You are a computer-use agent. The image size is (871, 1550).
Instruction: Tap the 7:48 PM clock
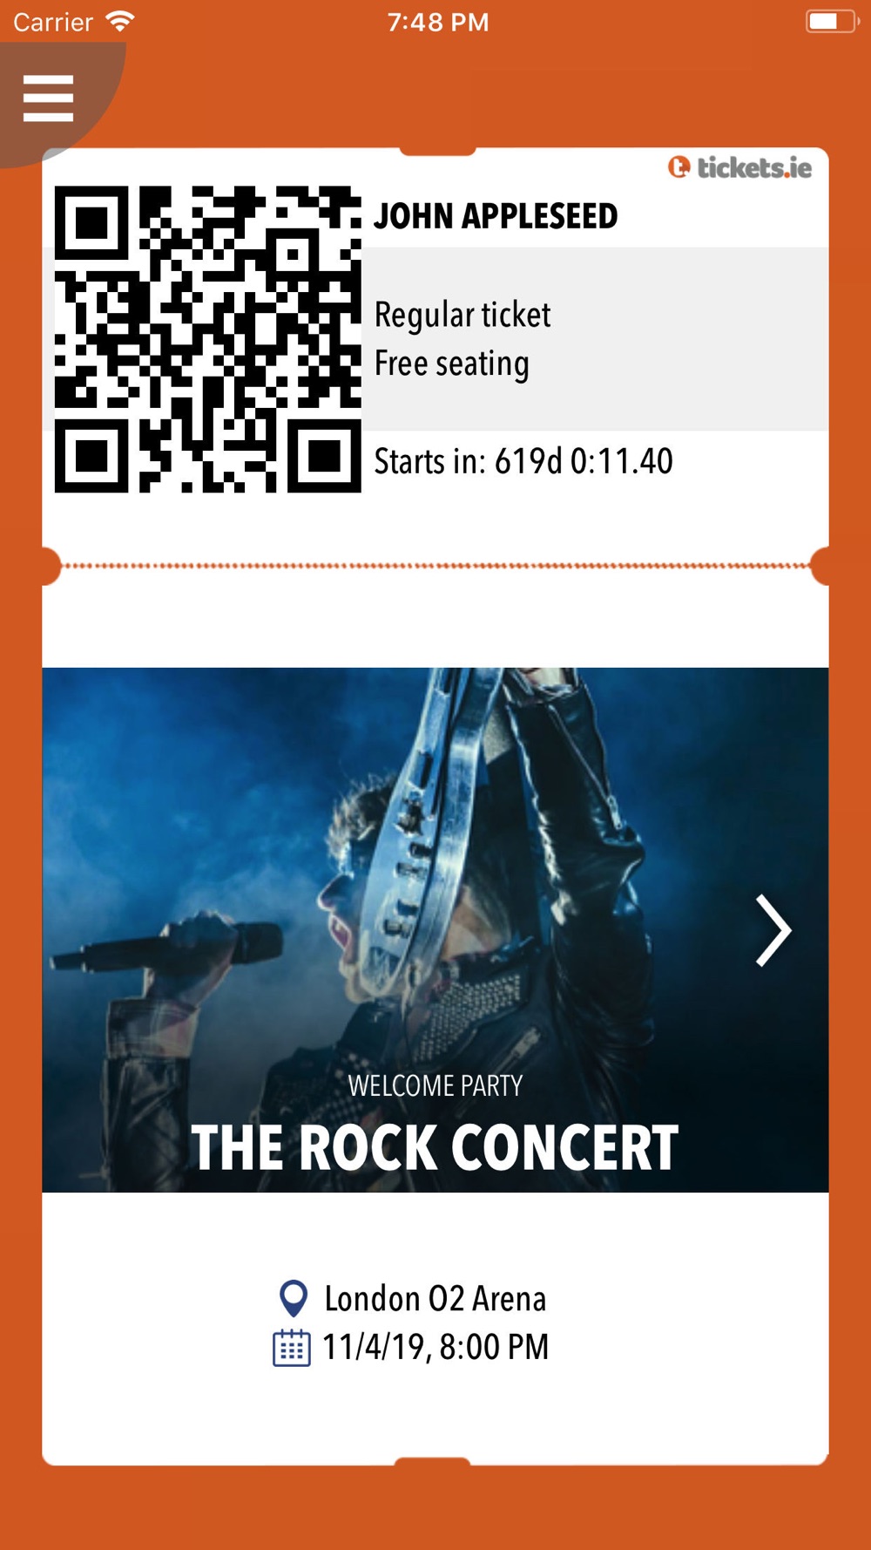point(438,22)
